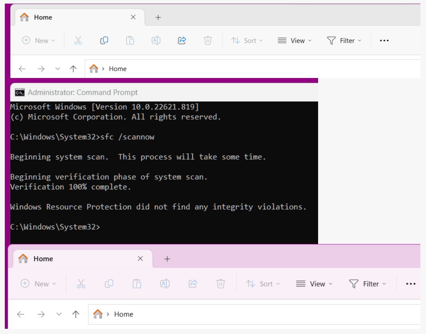This screenshot has height=334, width=426.
Task: Click the Windows version line in Command Prompt
Action: (x=105, y=107)
